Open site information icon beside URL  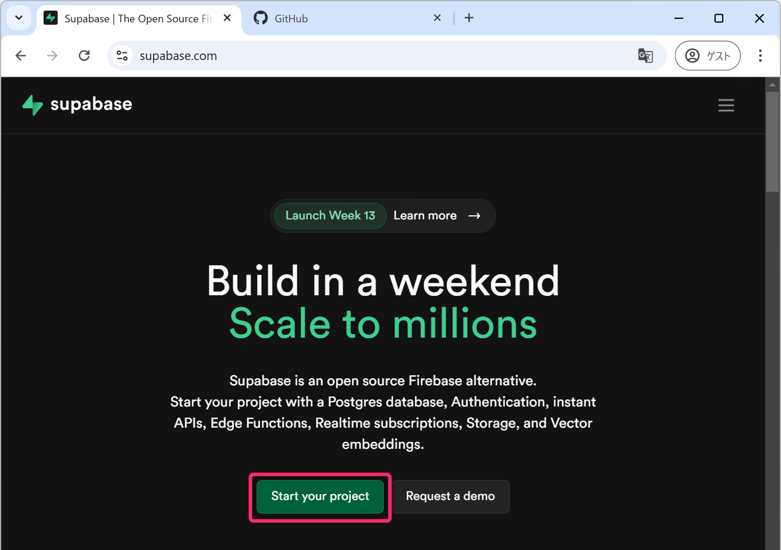click(x=122, y=56)
